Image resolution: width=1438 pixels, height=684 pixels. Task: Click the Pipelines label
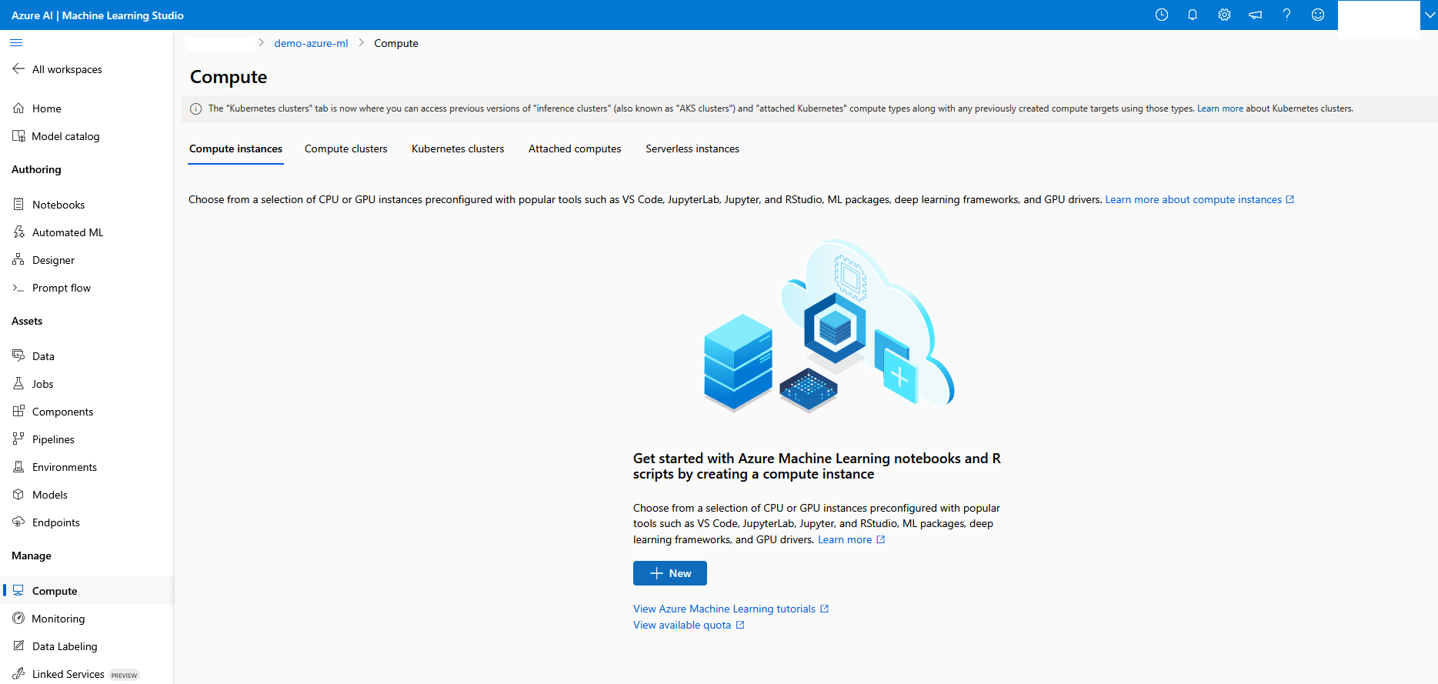tap(53, 439)
